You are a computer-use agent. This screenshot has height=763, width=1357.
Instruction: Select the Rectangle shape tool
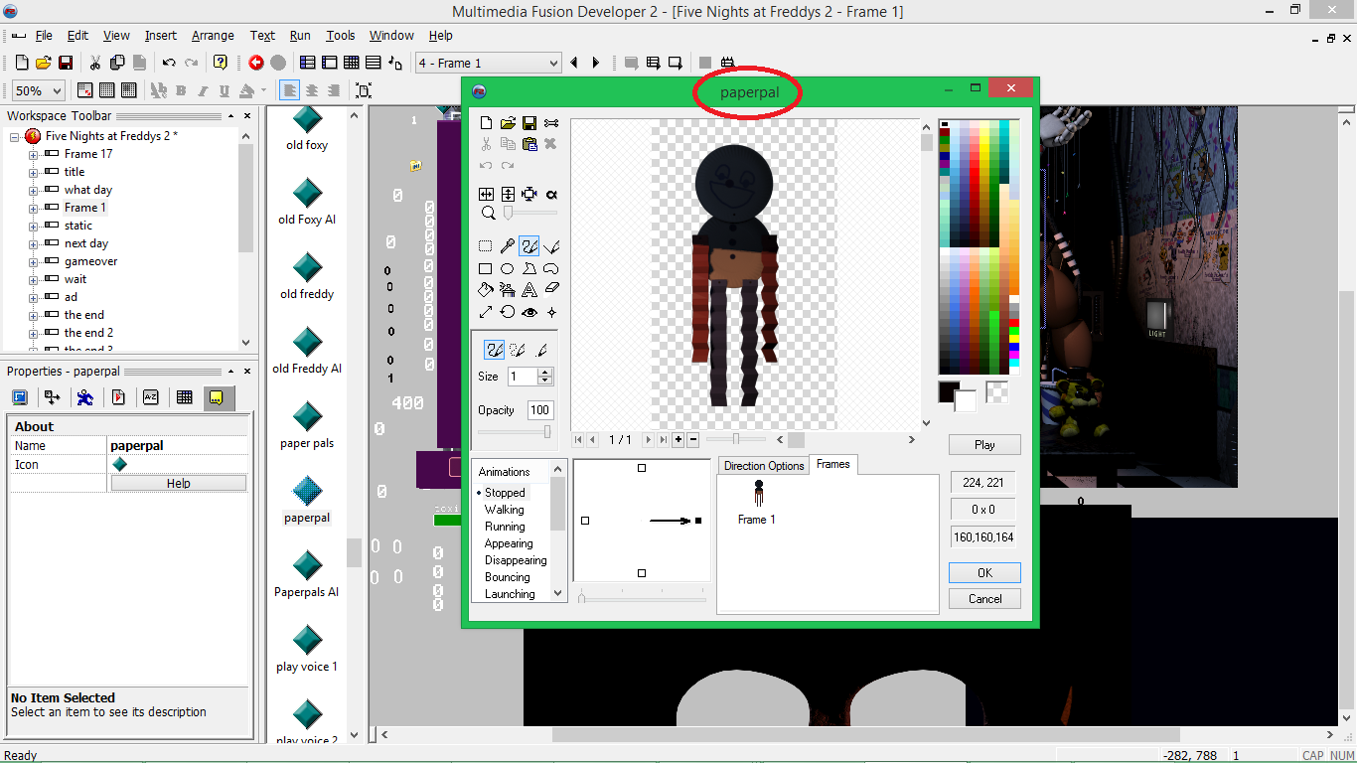(486, 268)
